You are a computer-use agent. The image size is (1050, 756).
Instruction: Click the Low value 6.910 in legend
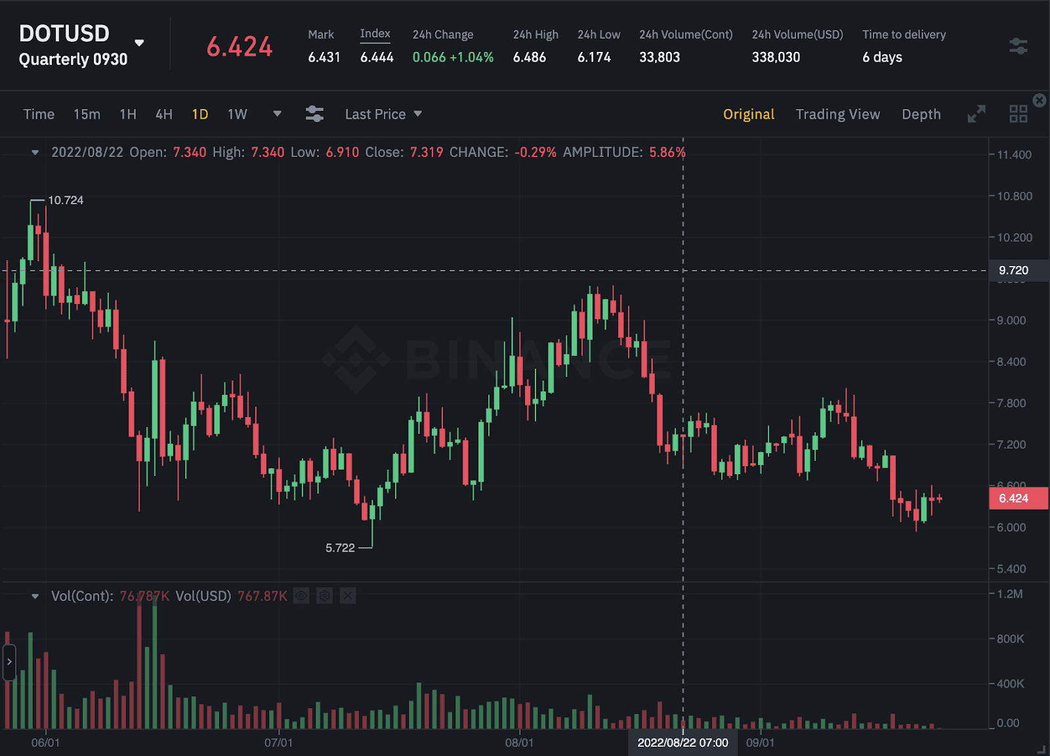[343, 152]
